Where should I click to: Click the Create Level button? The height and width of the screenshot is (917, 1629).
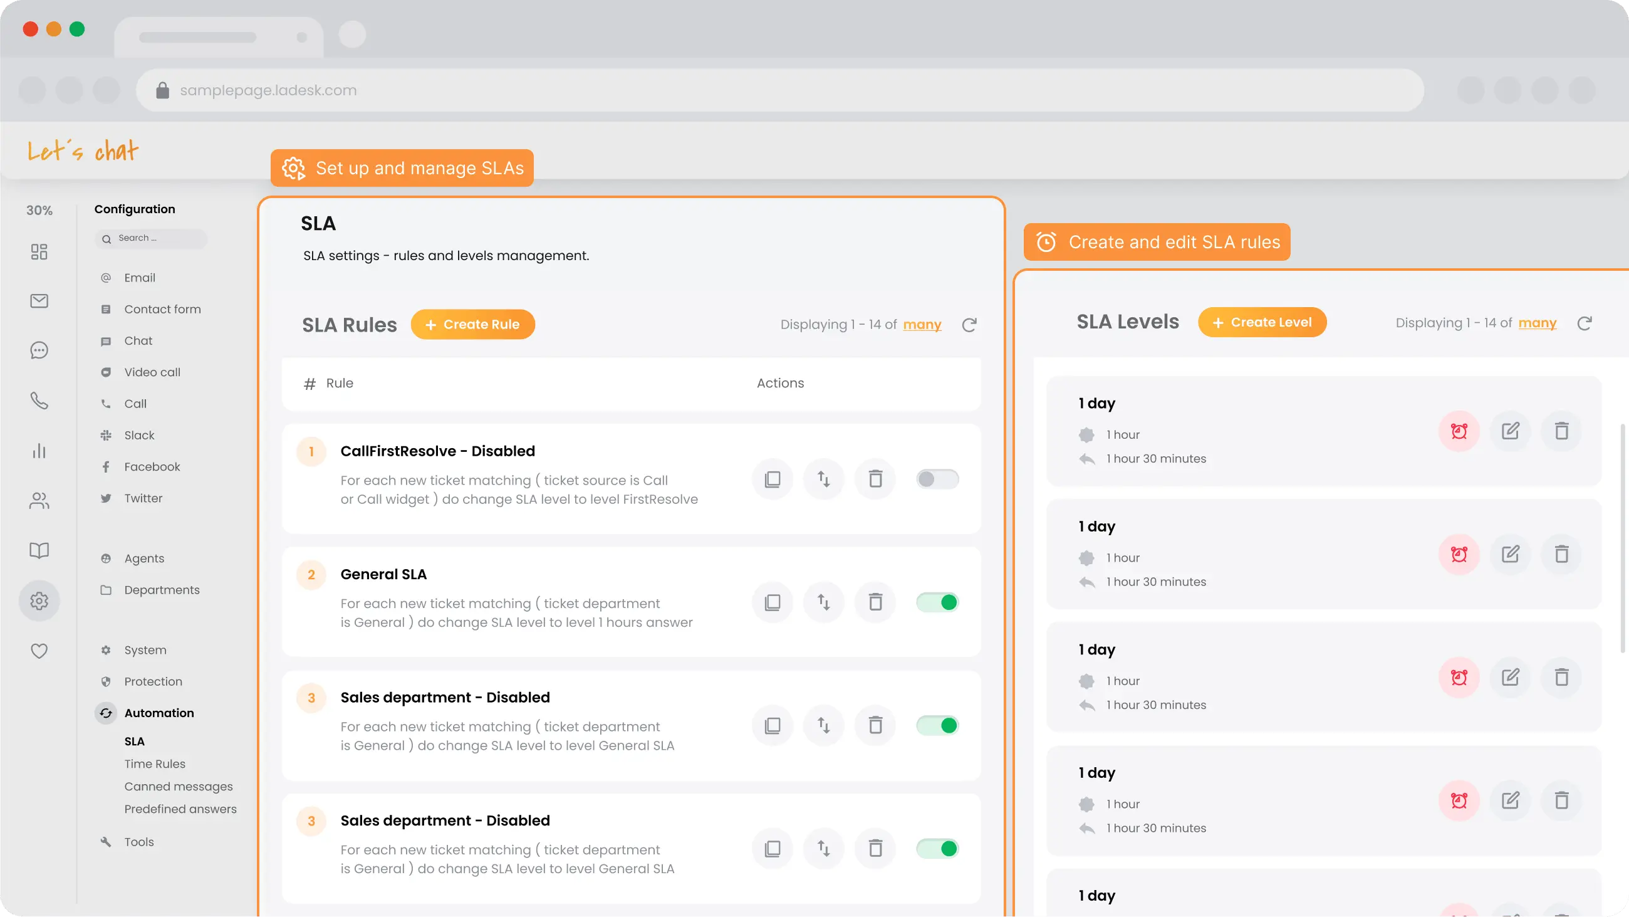tap(1262, 322)
